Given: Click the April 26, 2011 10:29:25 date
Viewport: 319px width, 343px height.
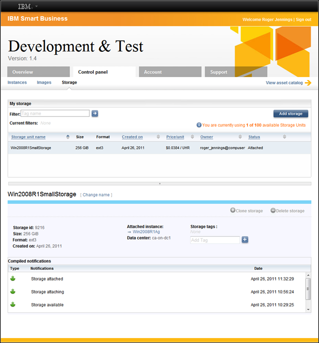Looking at the screenshot, I should point(272,305).
